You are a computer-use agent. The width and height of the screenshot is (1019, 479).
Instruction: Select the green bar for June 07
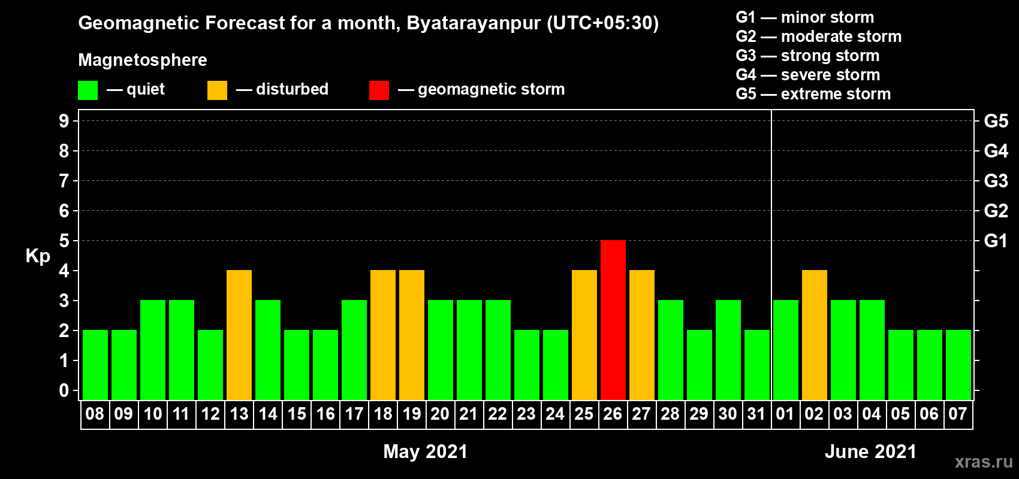coord(958,365)
